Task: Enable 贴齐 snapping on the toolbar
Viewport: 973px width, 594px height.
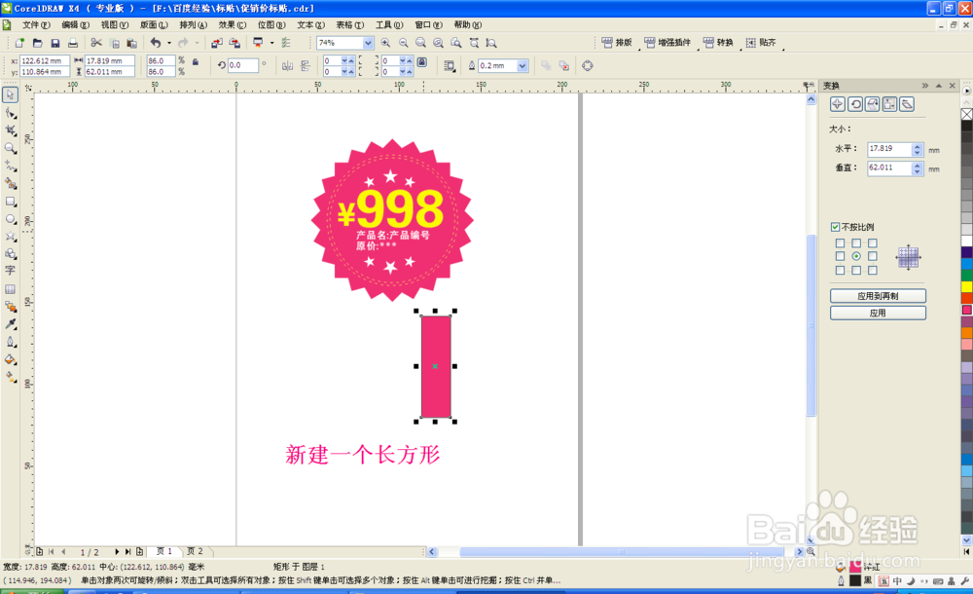Action: [760, 42]
